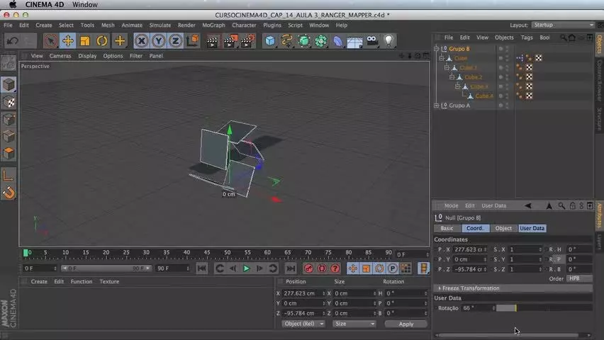The height and width of the screenshot is (340, 604).
Task: Play the animation forward
Action: click(246, 268)
